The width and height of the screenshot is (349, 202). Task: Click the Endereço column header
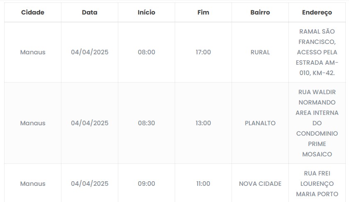pos(317,12)
